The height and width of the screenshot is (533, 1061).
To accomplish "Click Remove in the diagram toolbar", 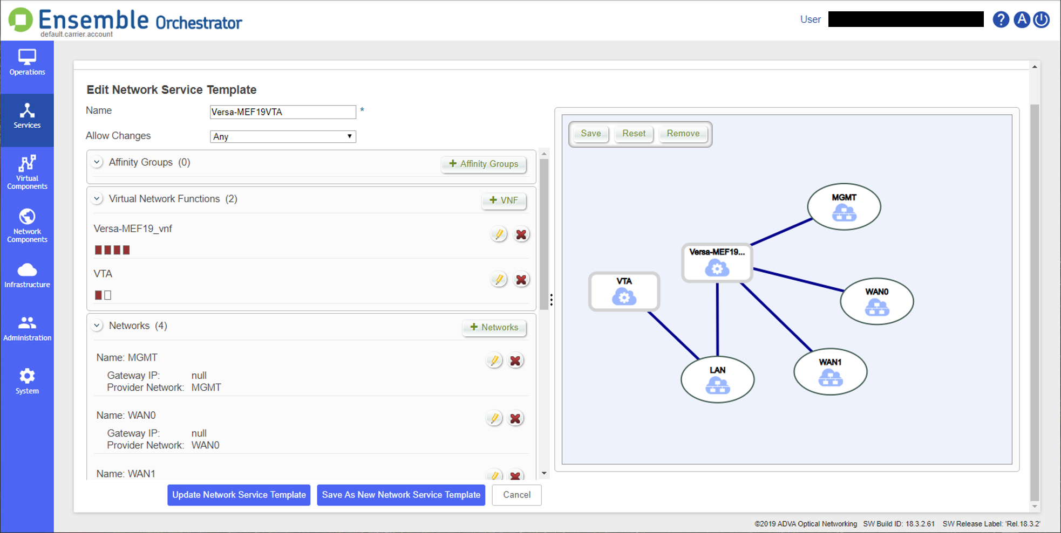I will [683, 134].
